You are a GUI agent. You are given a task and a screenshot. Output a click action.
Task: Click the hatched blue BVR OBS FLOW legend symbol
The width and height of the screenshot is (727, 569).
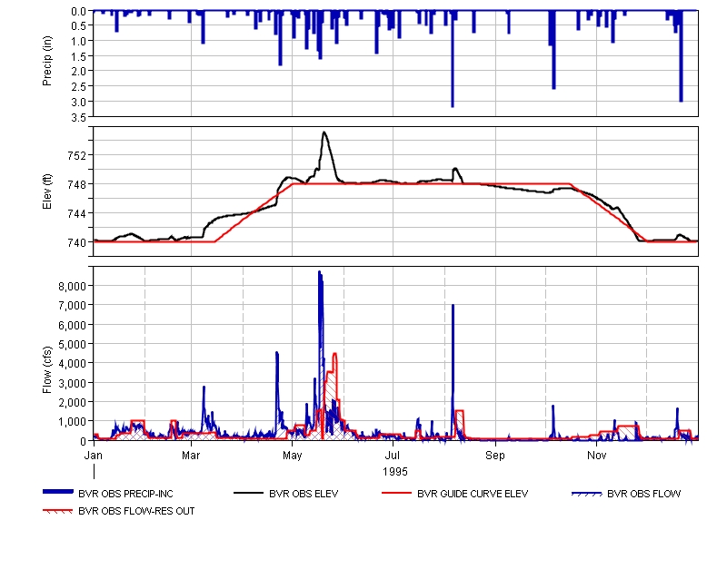(x=587, y=494)
